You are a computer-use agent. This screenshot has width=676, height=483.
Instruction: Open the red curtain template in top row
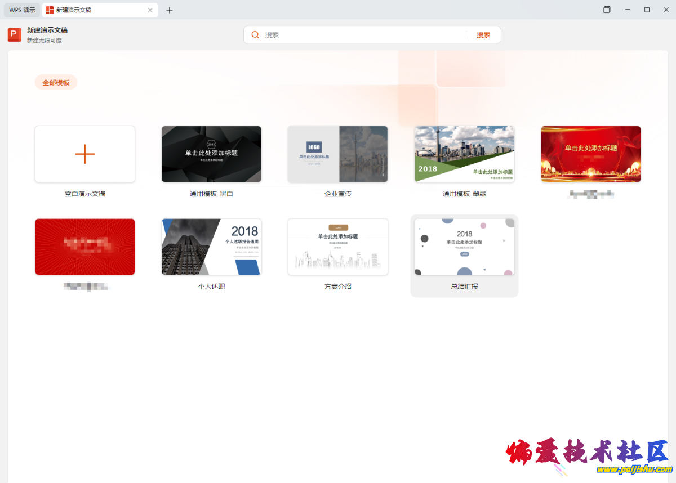(591, 154)
